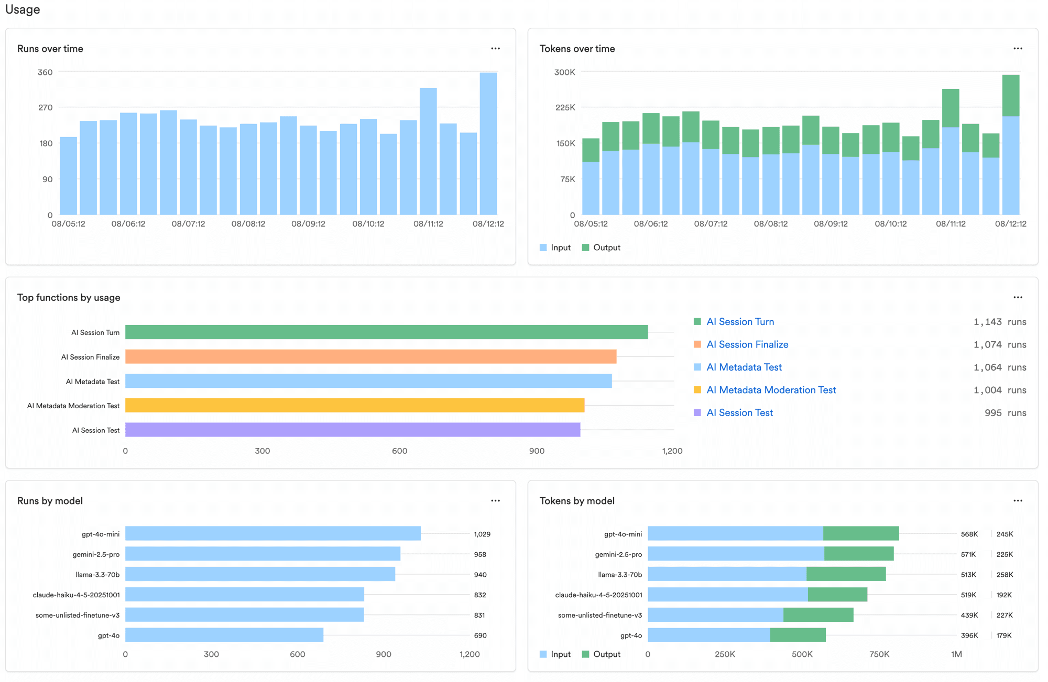Select the claude-haiku-4-5-20251001 bar in Runs by model
This screenshot has height=682, width=1048.
pos(245,595)
